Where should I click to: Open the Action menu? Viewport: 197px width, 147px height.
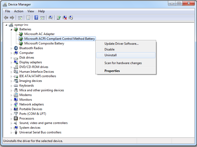click(19, 11)
